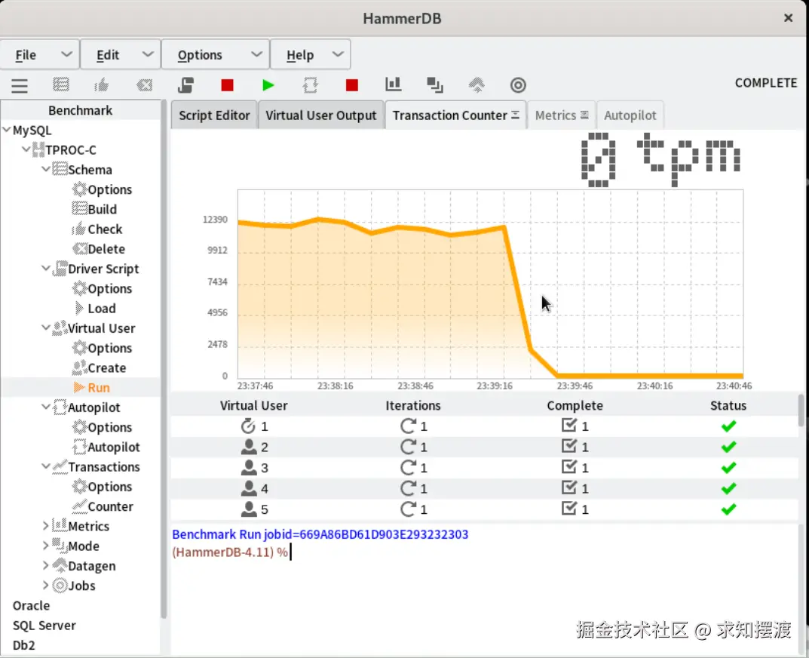
Task: Click the load driver script icon
Action: coord(185,85)
